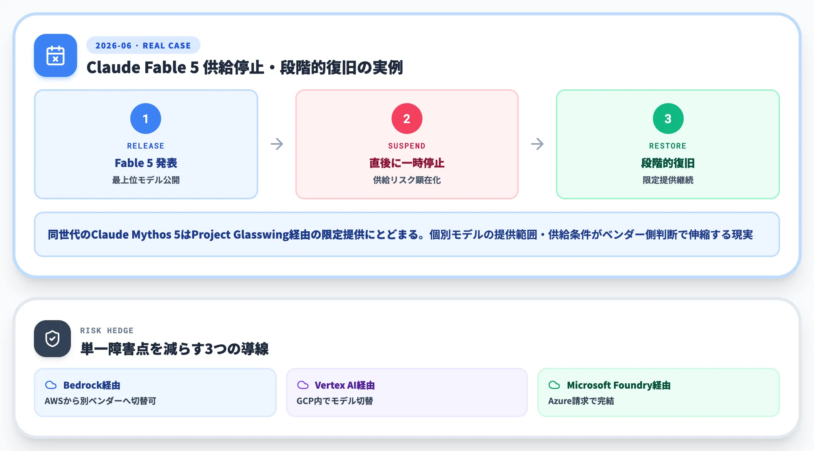
Task: Click the cloud icon beside Microsoft Foundry経由
Action: click(x=554, y=385)
